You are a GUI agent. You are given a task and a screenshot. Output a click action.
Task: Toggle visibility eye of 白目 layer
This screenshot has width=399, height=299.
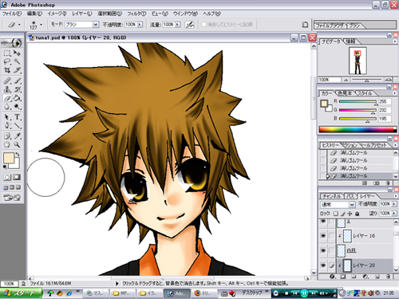pos(323,250)
